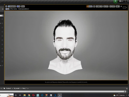Open the rotation snap angle dropdown
Image resolution: width=129 pixels, height=97 pixels.
(107, 6)
